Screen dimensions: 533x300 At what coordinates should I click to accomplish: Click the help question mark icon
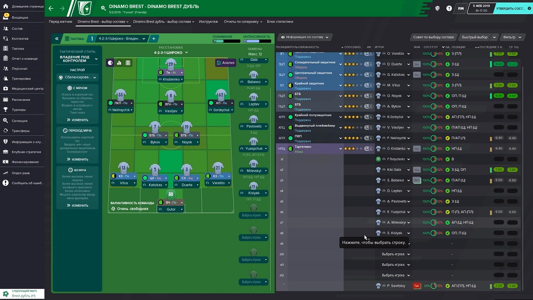(x=449, y=8)
